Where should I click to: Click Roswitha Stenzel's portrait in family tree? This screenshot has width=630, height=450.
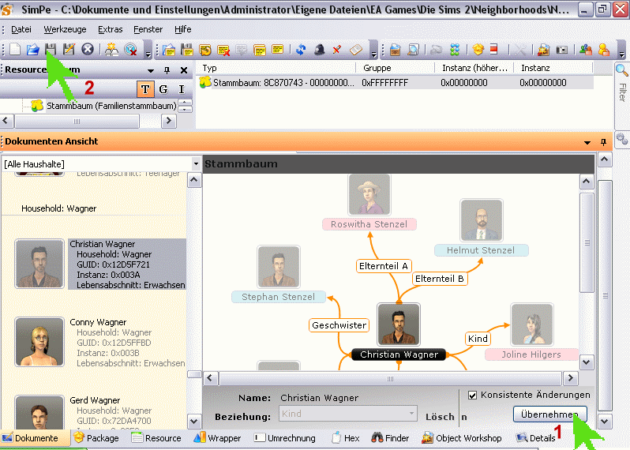(x=369, y=195)
